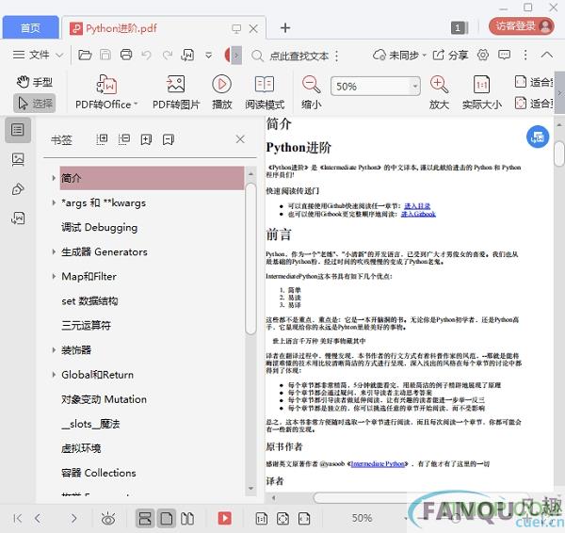The image size is (565, 533).
Task: Expand all bookmarks icon in 书签 panel
Action: [x=102, y=139]
